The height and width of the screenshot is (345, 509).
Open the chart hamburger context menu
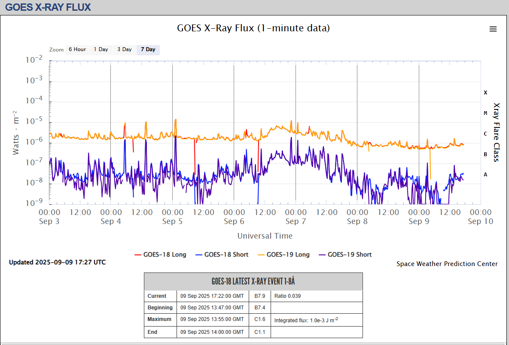(x=493, y=29)
